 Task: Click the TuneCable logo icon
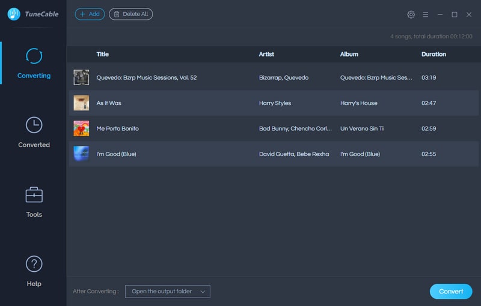click(x=14, y=14)
